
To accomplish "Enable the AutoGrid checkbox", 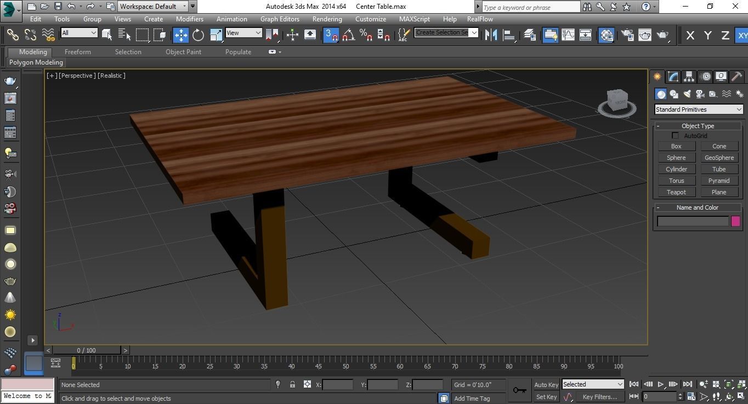I will pos(676,136).
